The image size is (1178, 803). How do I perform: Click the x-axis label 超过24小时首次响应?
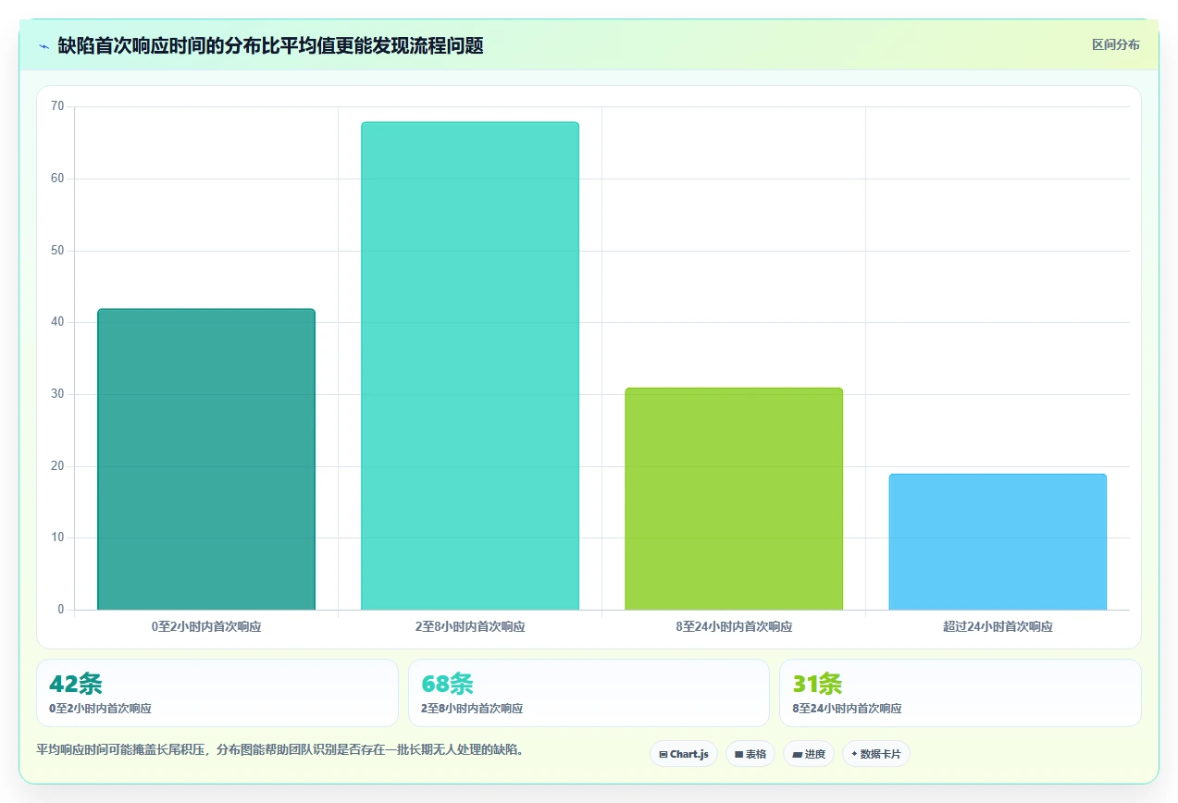click(x=998, y=626)
